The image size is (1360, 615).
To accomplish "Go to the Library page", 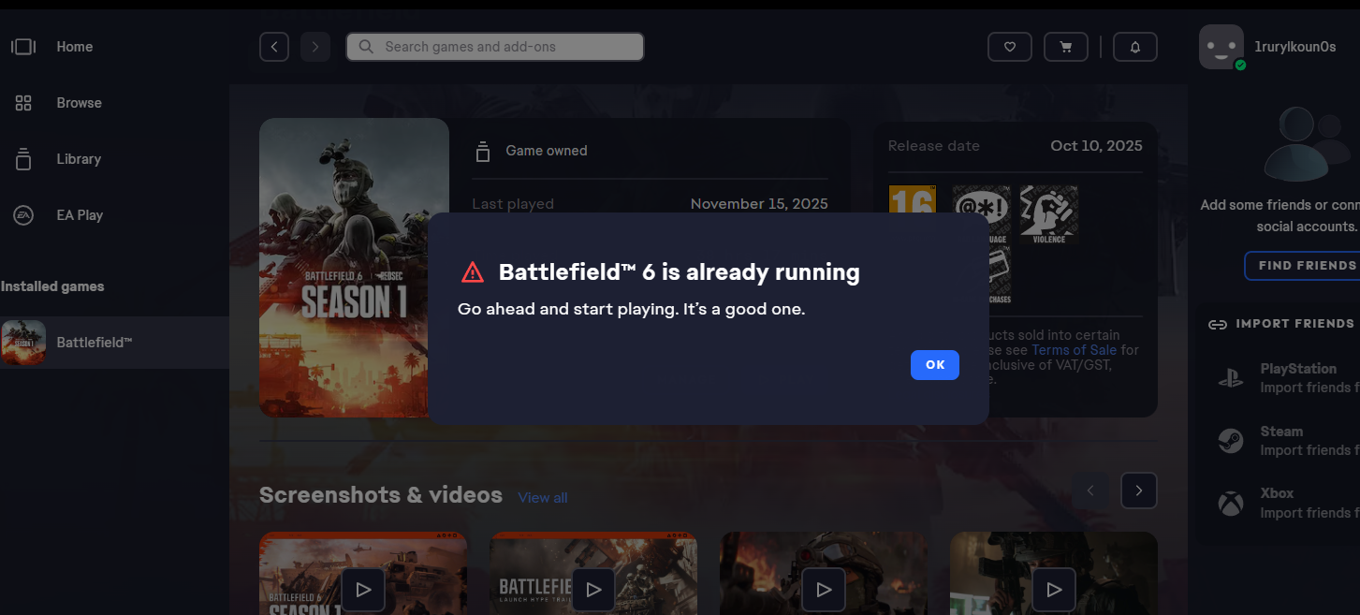I will pos(78,159).
